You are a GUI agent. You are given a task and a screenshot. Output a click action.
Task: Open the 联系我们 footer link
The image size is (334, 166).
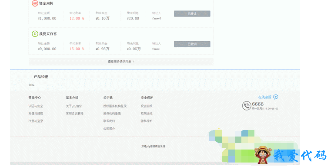(109, 121)
